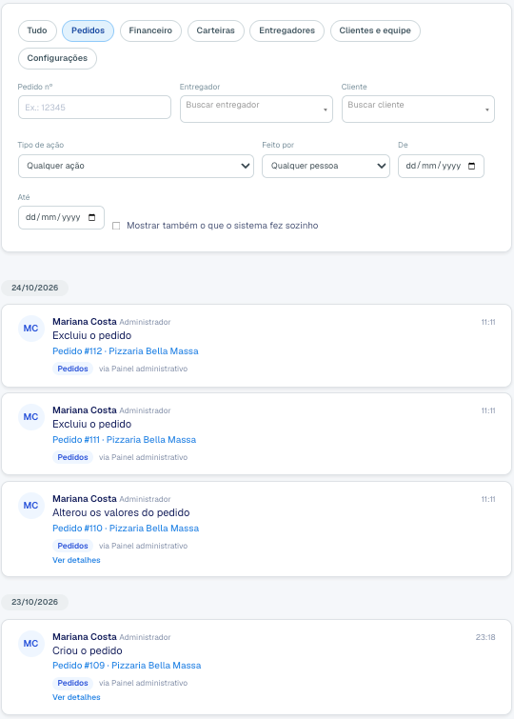This screenshot has height=719, width=514.
Task: Click the MC avatar on Pedido #112 entry
Action: 31,329
